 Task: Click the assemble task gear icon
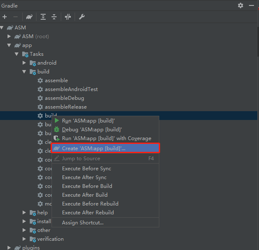40,81
